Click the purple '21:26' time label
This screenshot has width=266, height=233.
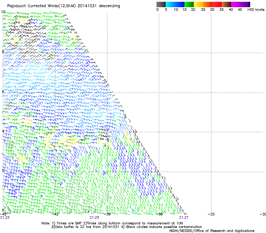[94, 218]
